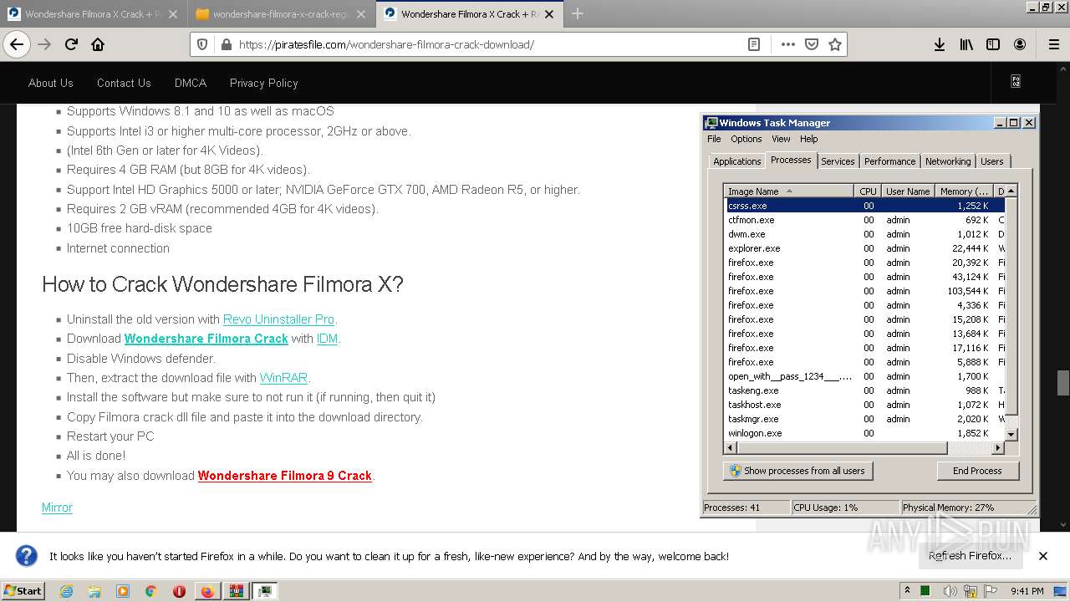Sort processes by User Name column

pyautogui.click(x=907, y=191)
